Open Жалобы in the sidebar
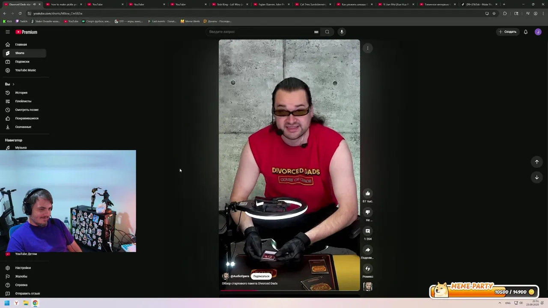Image resolution: width=548 pixels, height=308 pixels. coord(24,276)
